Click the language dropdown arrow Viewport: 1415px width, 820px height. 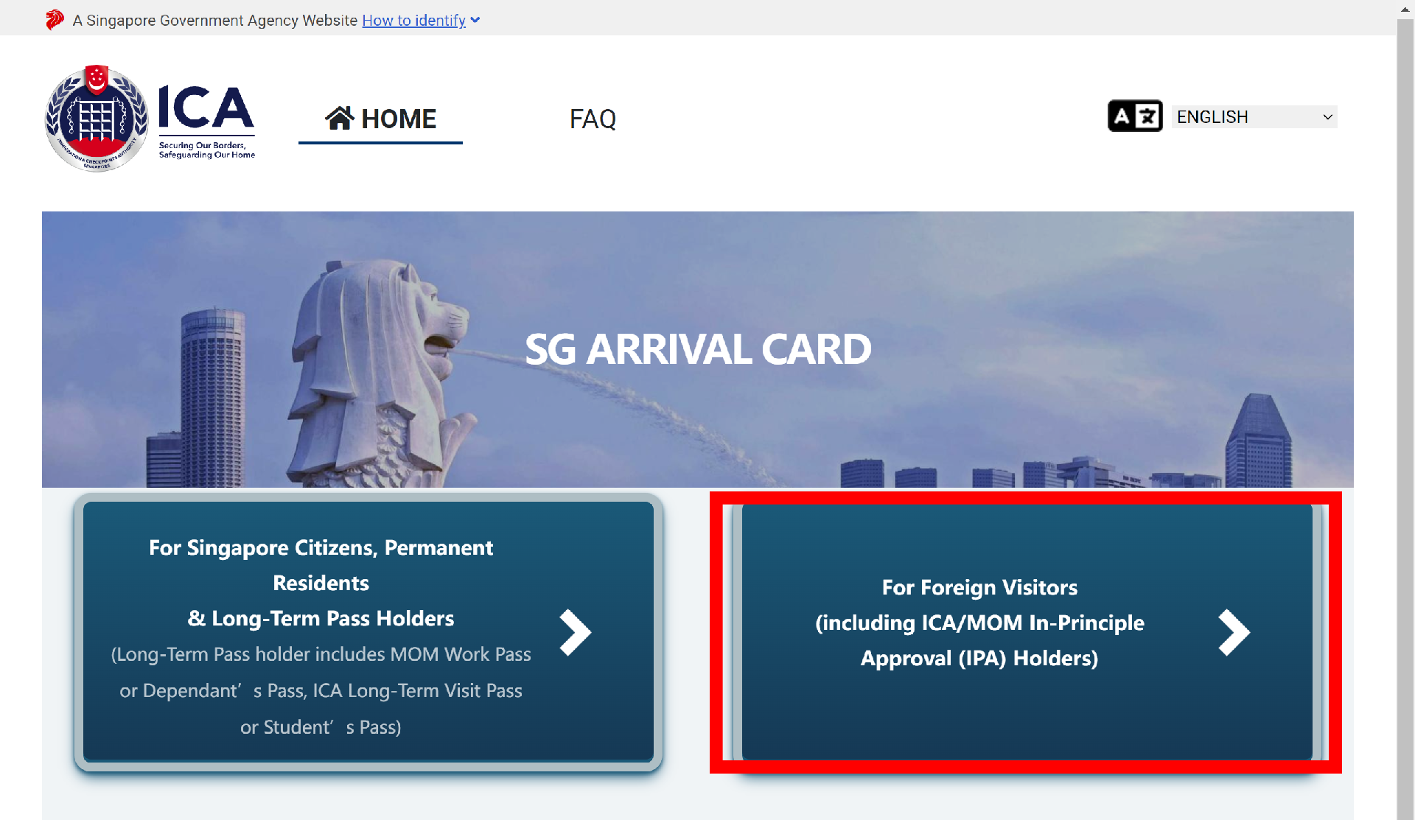click(x=1327, y=117)
